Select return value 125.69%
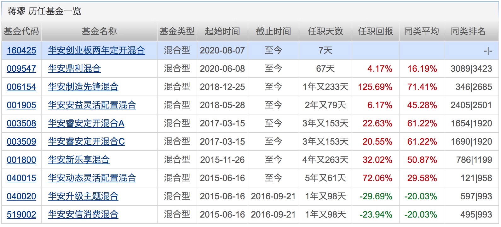This screenshot has height=227, width=501. pos(375,87)
